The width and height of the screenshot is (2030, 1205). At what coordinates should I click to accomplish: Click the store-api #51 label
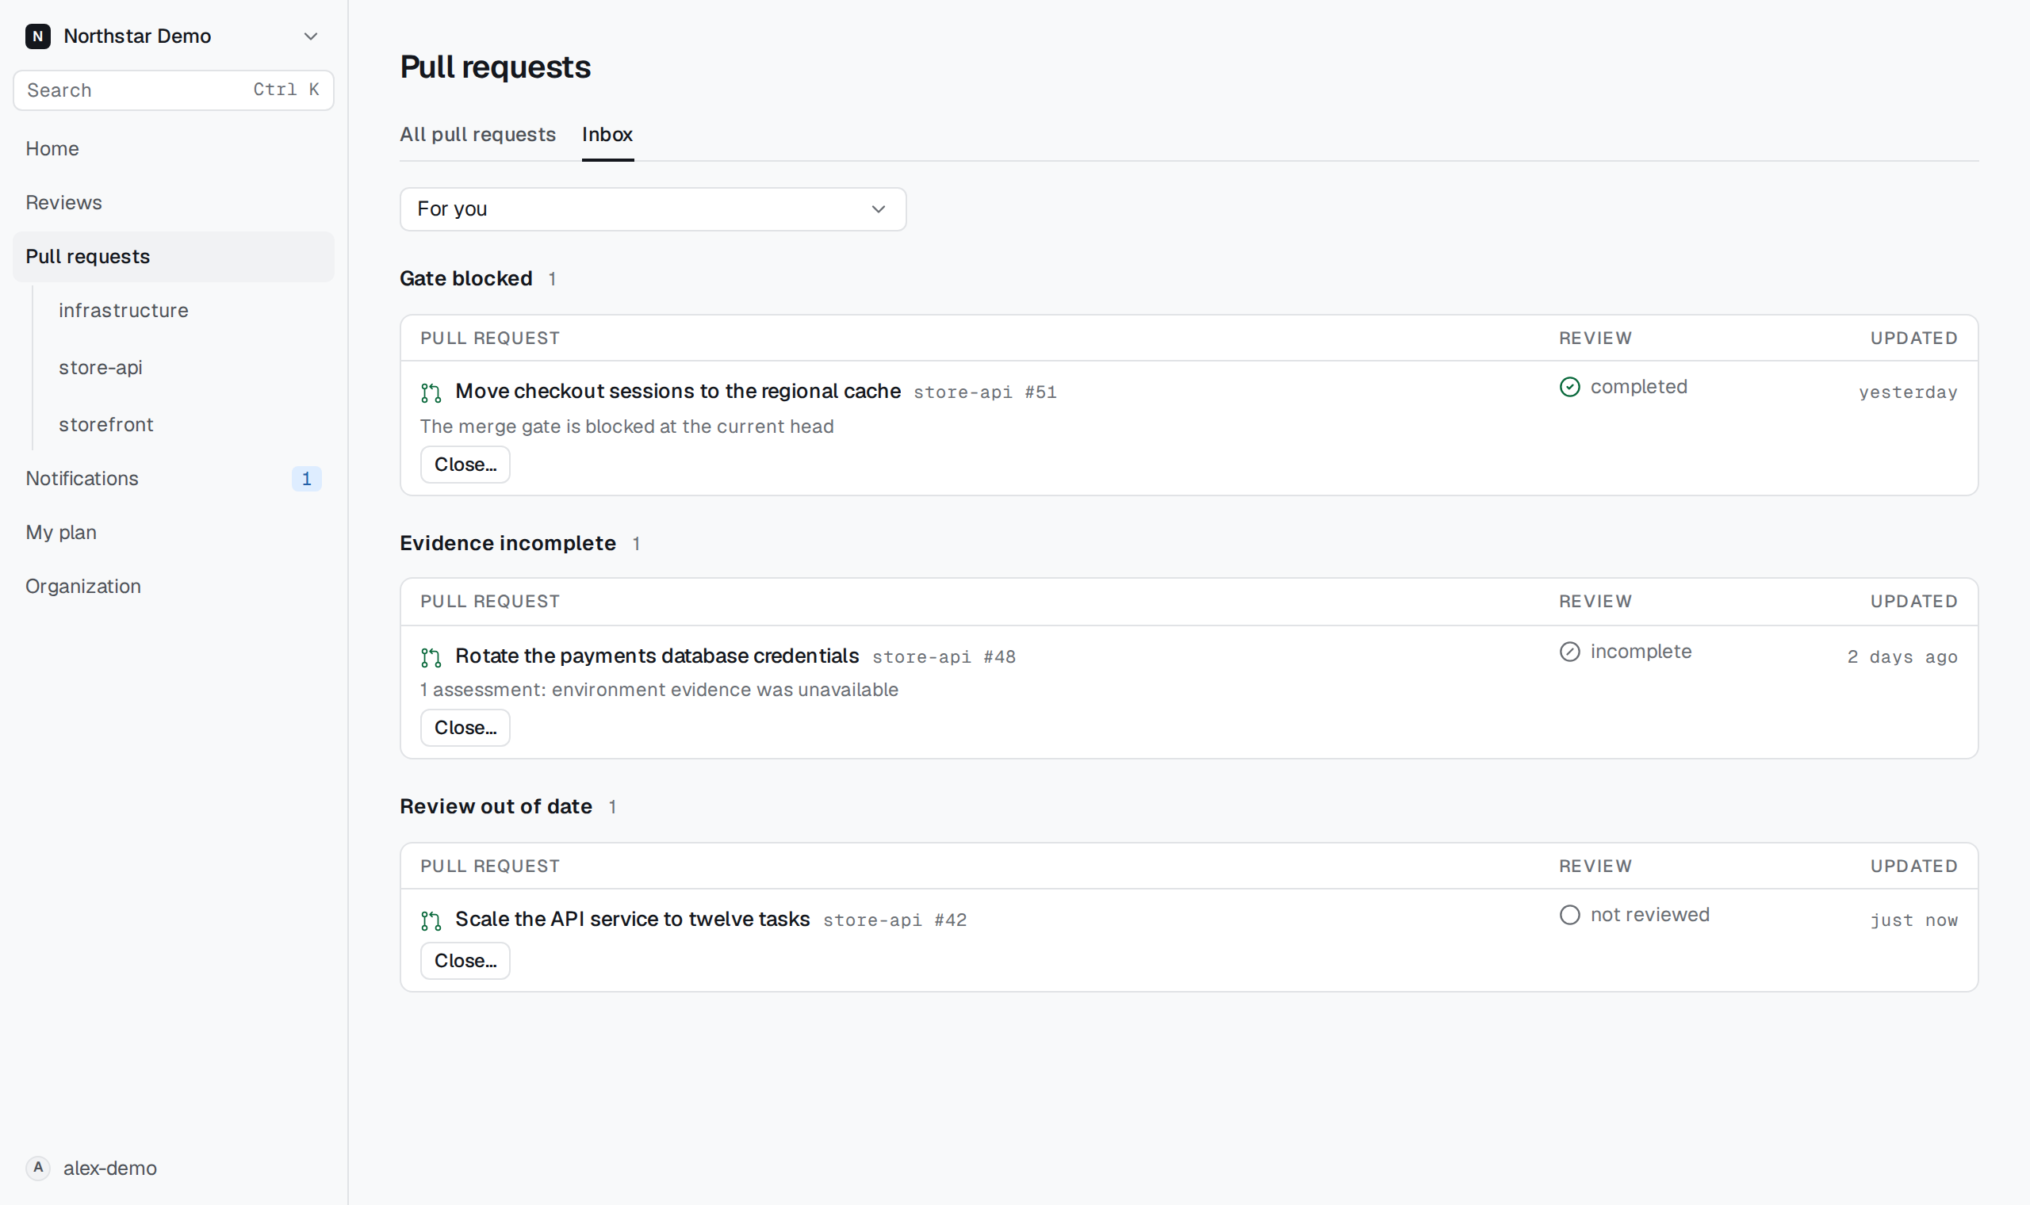(x=985, y=392)
